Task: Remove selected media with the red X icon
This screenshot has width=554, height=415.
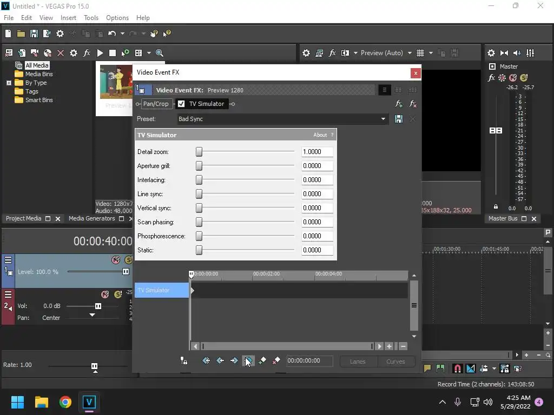Action: point(61,53)
